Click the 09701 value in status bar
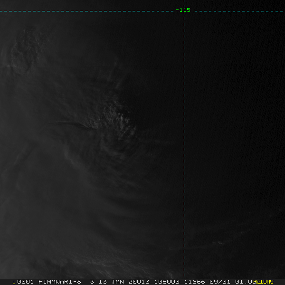Viewport: 285px width, 285px height. pos(220,282)
